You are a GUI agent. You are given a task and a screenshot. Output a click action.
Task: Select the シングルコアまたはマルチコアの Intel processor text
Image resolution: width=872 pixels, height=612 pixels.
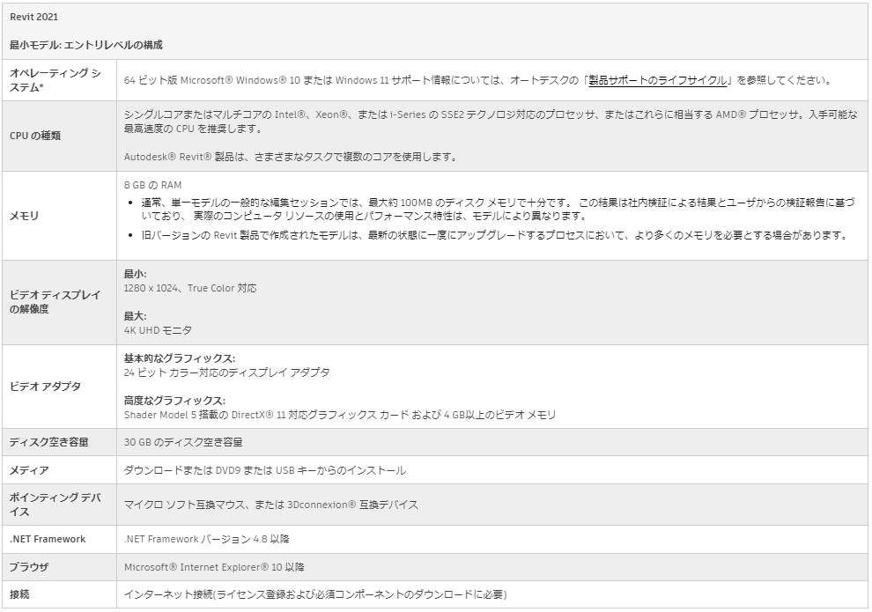click(x=491, y=122)
